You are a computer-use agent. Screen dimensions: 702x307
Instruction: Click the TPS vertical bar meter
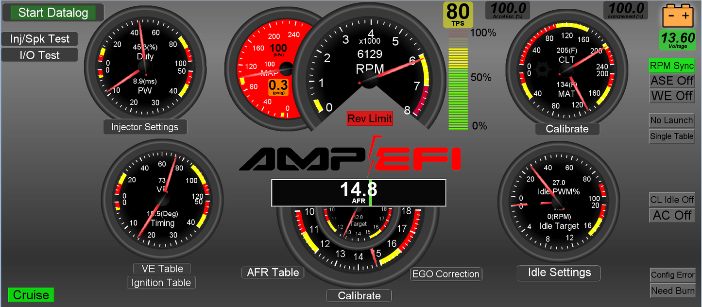(x=458, y=80)
